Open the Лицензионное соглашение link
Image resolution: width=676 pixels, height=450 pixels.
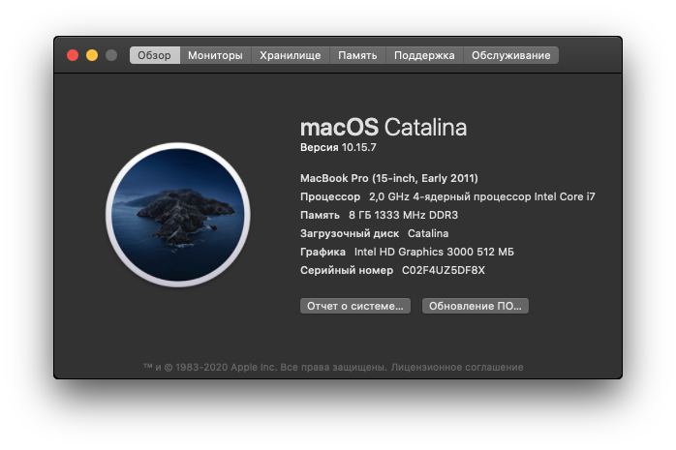tap(457, 368)
